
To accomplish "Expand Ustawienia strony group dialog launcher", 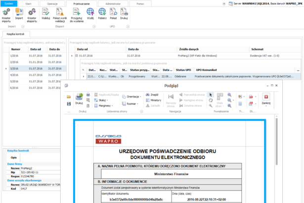I will coord(142,111).
